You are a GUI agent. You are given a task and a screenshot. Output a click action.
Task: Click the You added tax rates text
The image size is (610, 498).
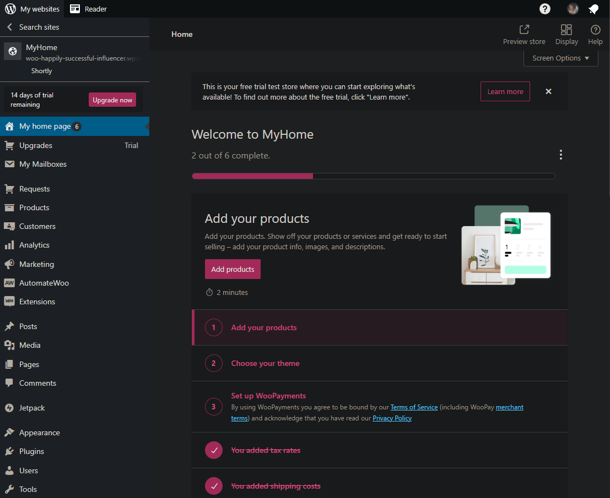[266, 450]
